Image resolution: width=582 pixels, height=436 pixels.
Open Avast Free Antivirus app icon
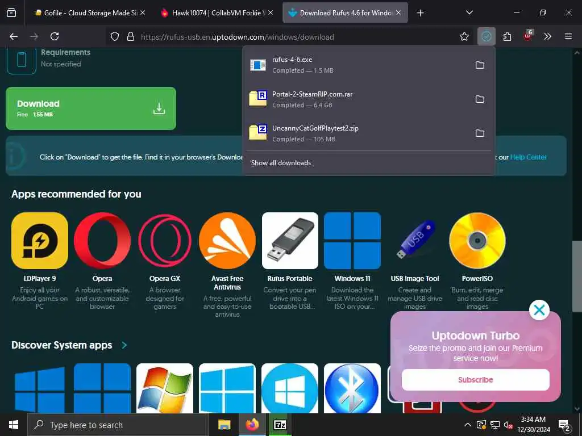[x=227, y=241]
